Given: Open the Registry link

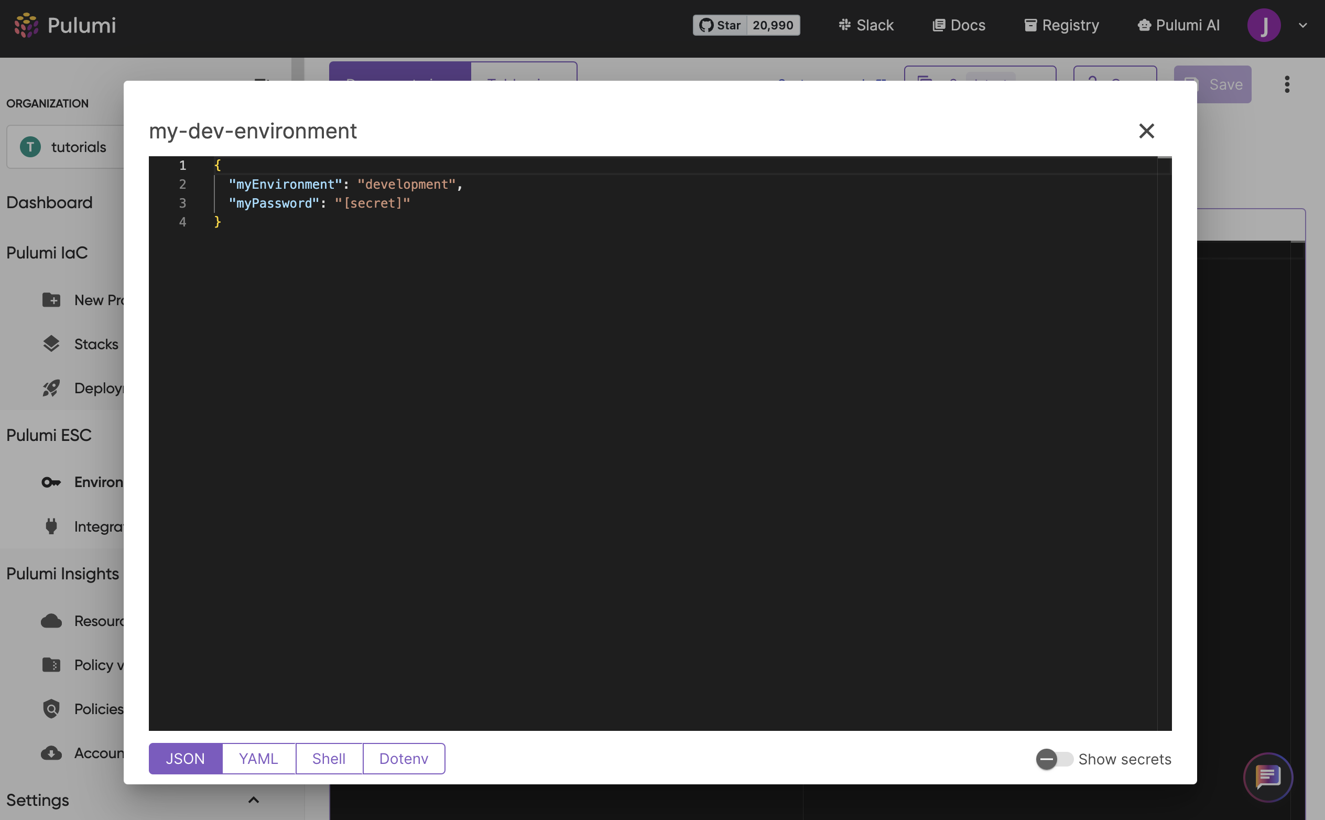Looking at the screenshot, I should [1061, 25].
